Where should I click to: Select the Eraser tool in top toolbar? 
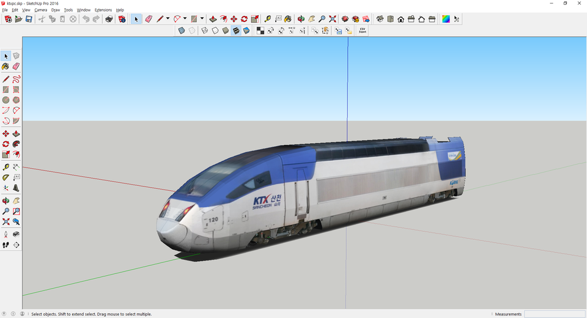tap(148, 19)
